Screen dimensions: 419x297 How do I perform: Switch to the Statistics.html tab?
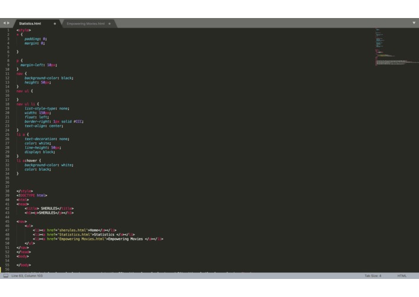tap(30, 23)
